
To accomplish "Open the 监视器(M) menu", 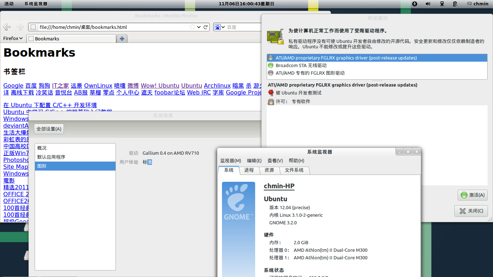I will pyautogui.click(x=231, y=161).
